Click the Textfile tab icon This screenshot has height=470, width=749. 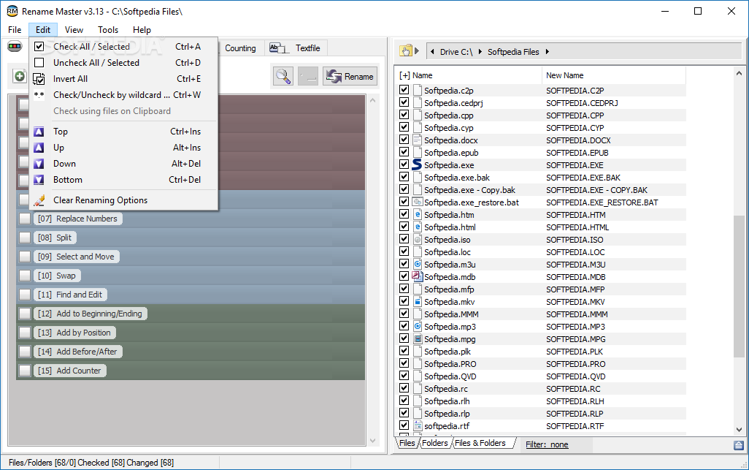(x=279, y=48)
